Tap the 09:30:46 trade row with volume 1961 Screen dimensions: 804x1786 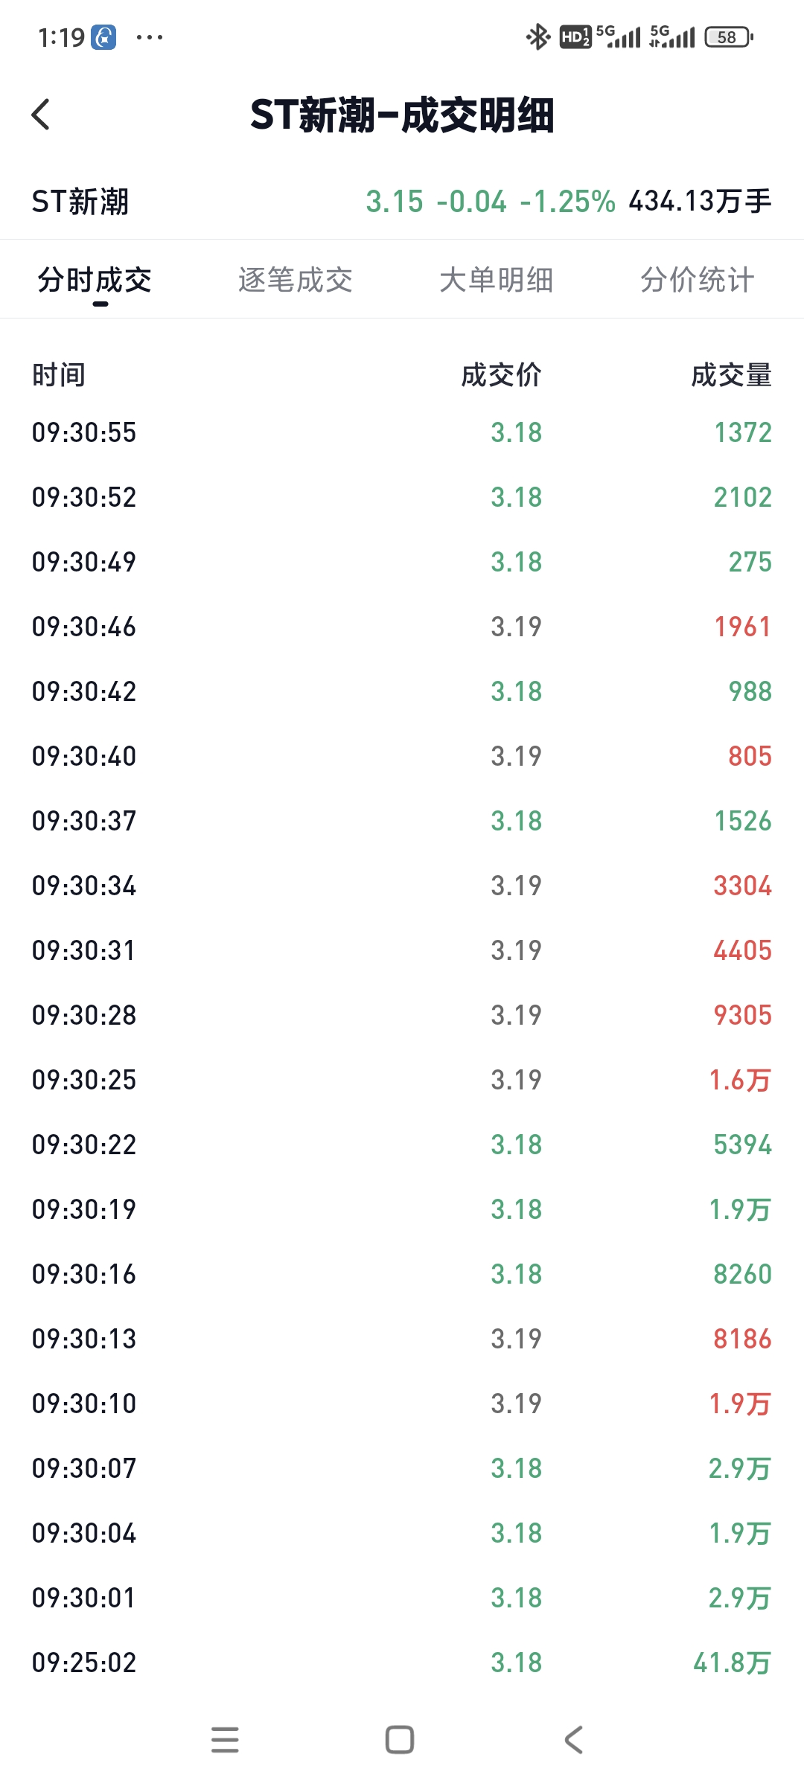(x=402, y=627)
